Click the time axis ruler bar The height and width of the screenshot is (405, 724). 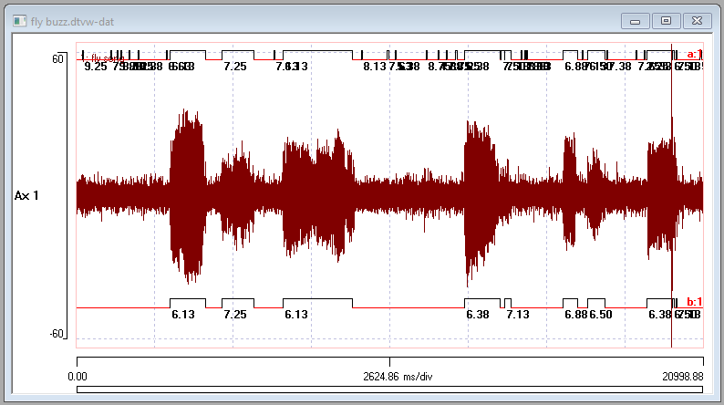[389, 361]
